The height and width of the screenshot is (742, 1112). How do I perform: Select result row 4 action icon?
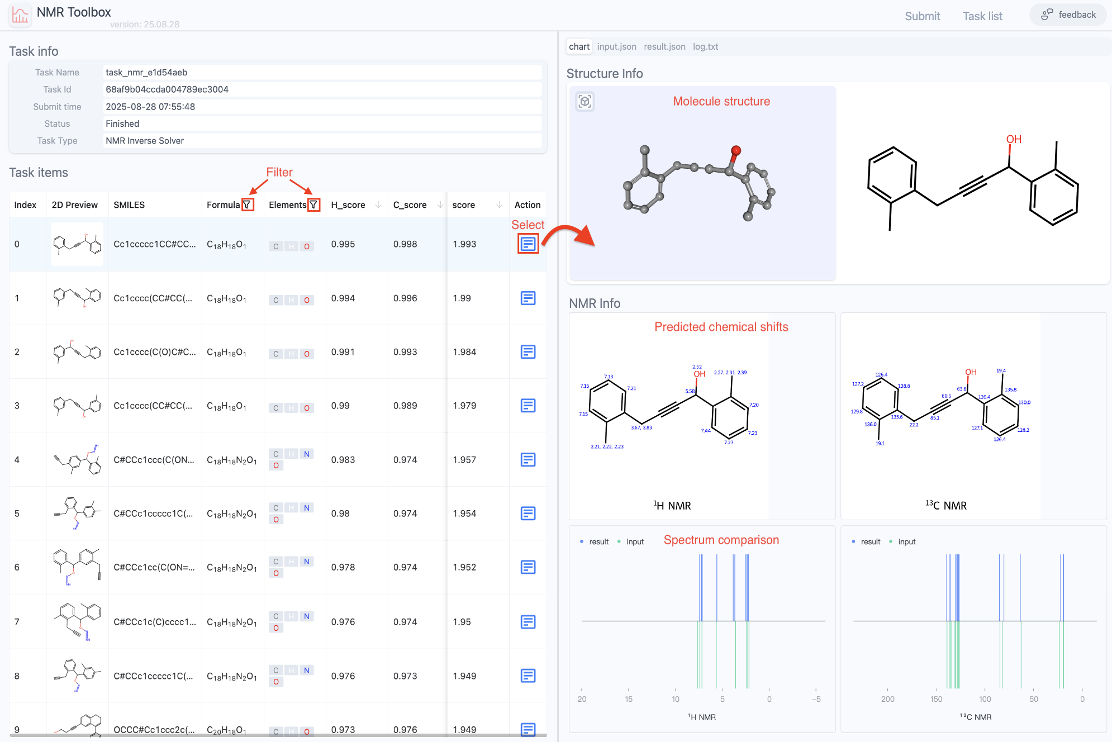coord(528,460)
